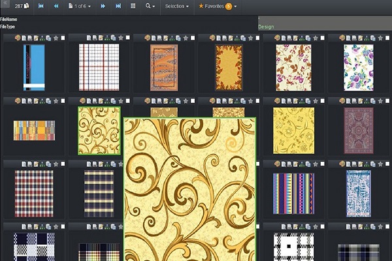Open the red grid check thumbnail
The height and width of the screenshot is (261, 392).
99,67
